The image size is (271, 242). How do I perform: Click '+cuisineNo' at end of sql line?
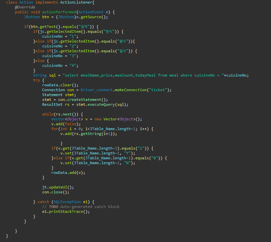[235, 75]
